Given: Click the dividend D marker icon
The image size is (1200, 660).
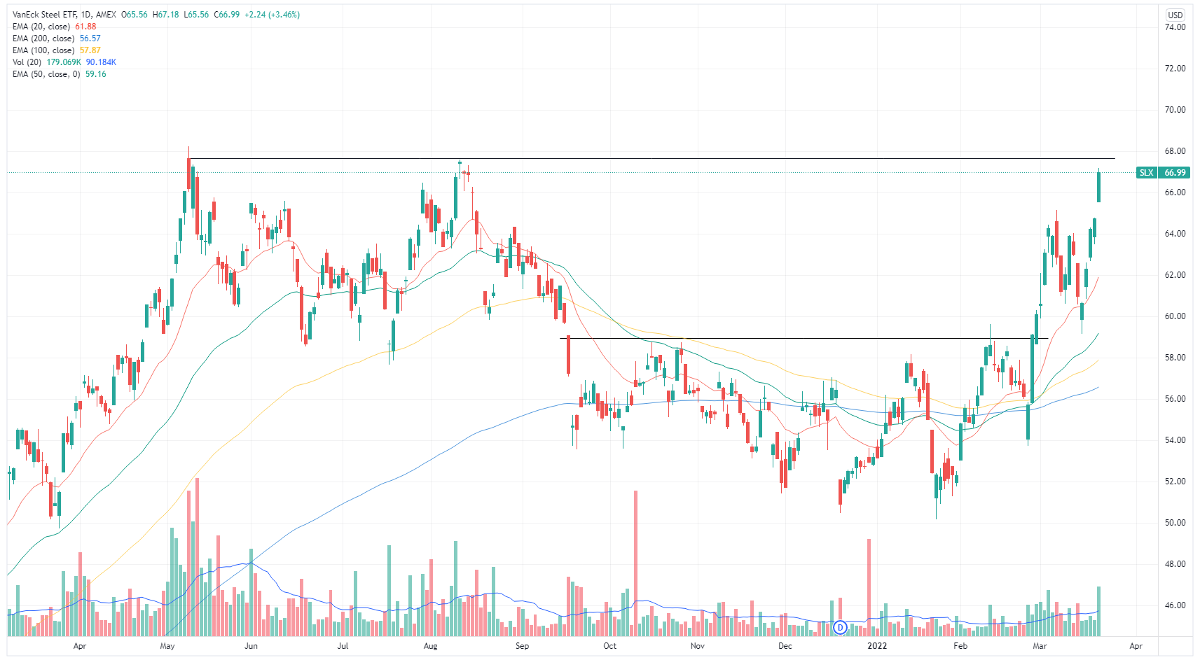Looking at the screenshot, I should tap(841, 627).
